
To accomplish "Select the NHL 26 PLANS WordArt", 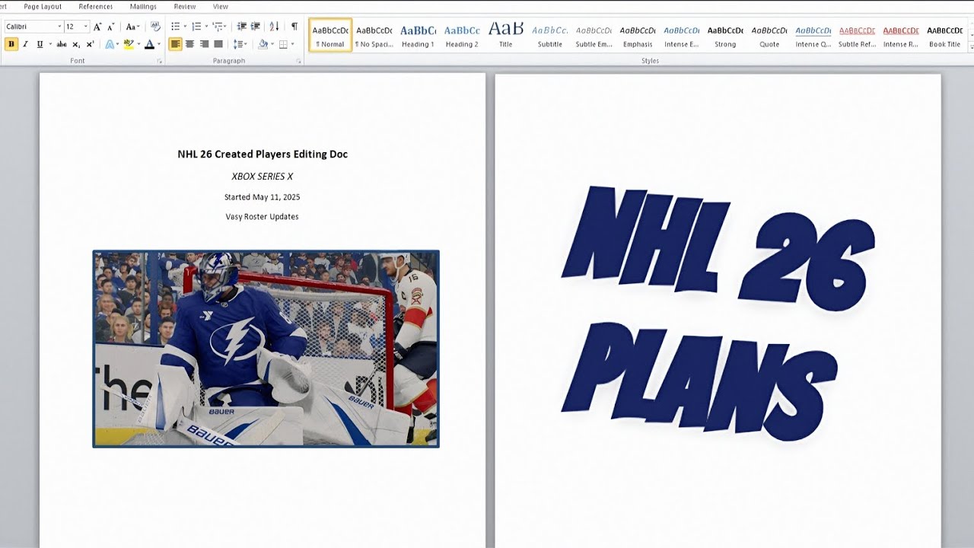I will pyautogui.click(x=718, y=313).
